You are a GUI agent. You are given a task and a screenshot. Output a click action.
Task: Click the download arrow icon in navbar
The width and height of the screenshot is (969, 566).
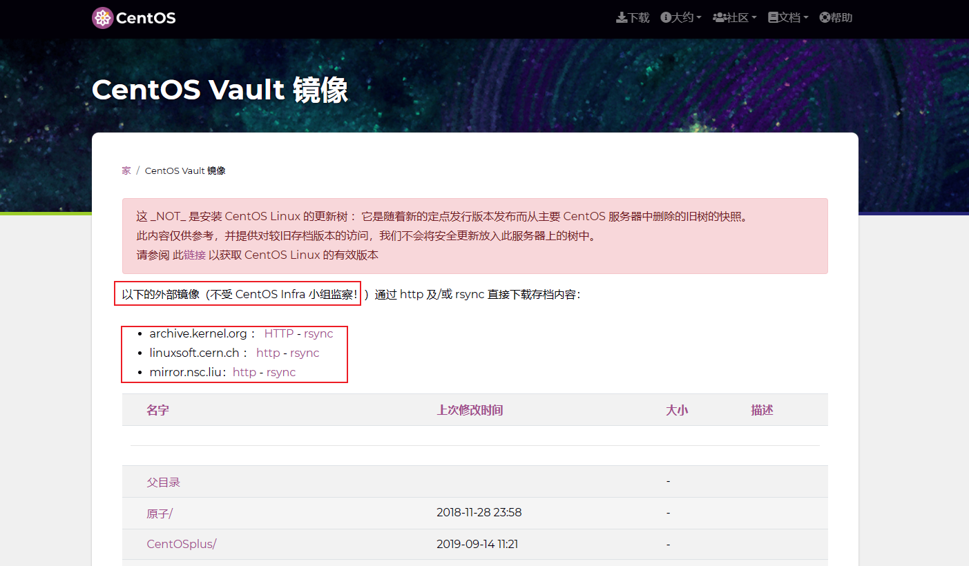tap(622, 18)
